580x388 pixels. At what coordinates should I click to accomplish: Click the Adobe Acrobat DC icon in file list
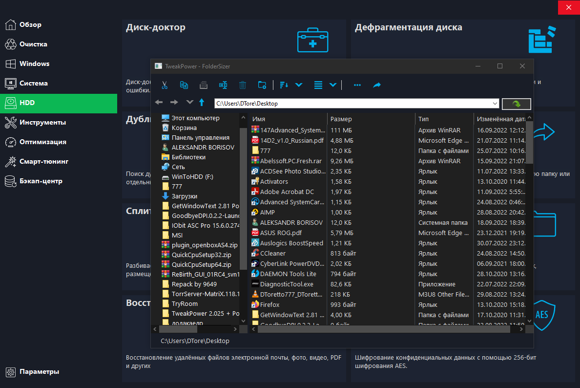255,192
